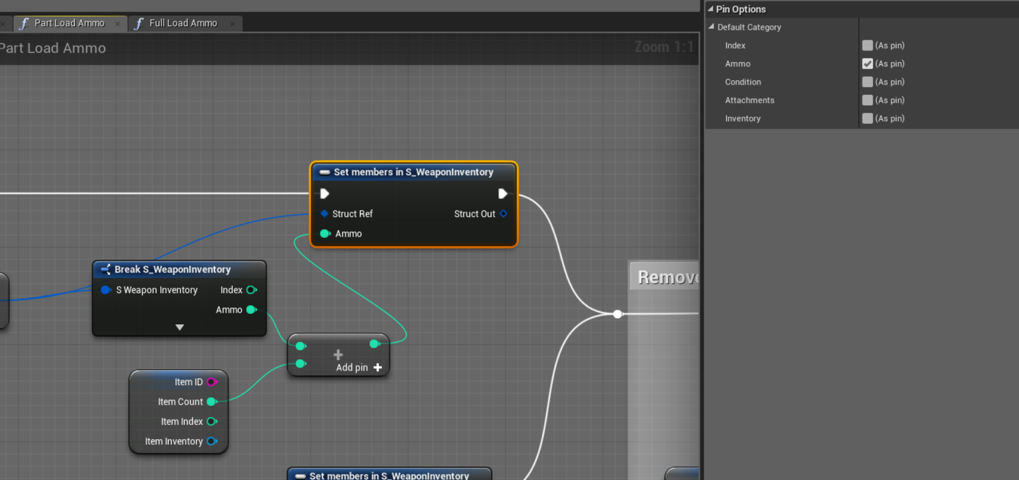Click the Struct Ref input pin
1019x480 pixels.
(325, 214)
